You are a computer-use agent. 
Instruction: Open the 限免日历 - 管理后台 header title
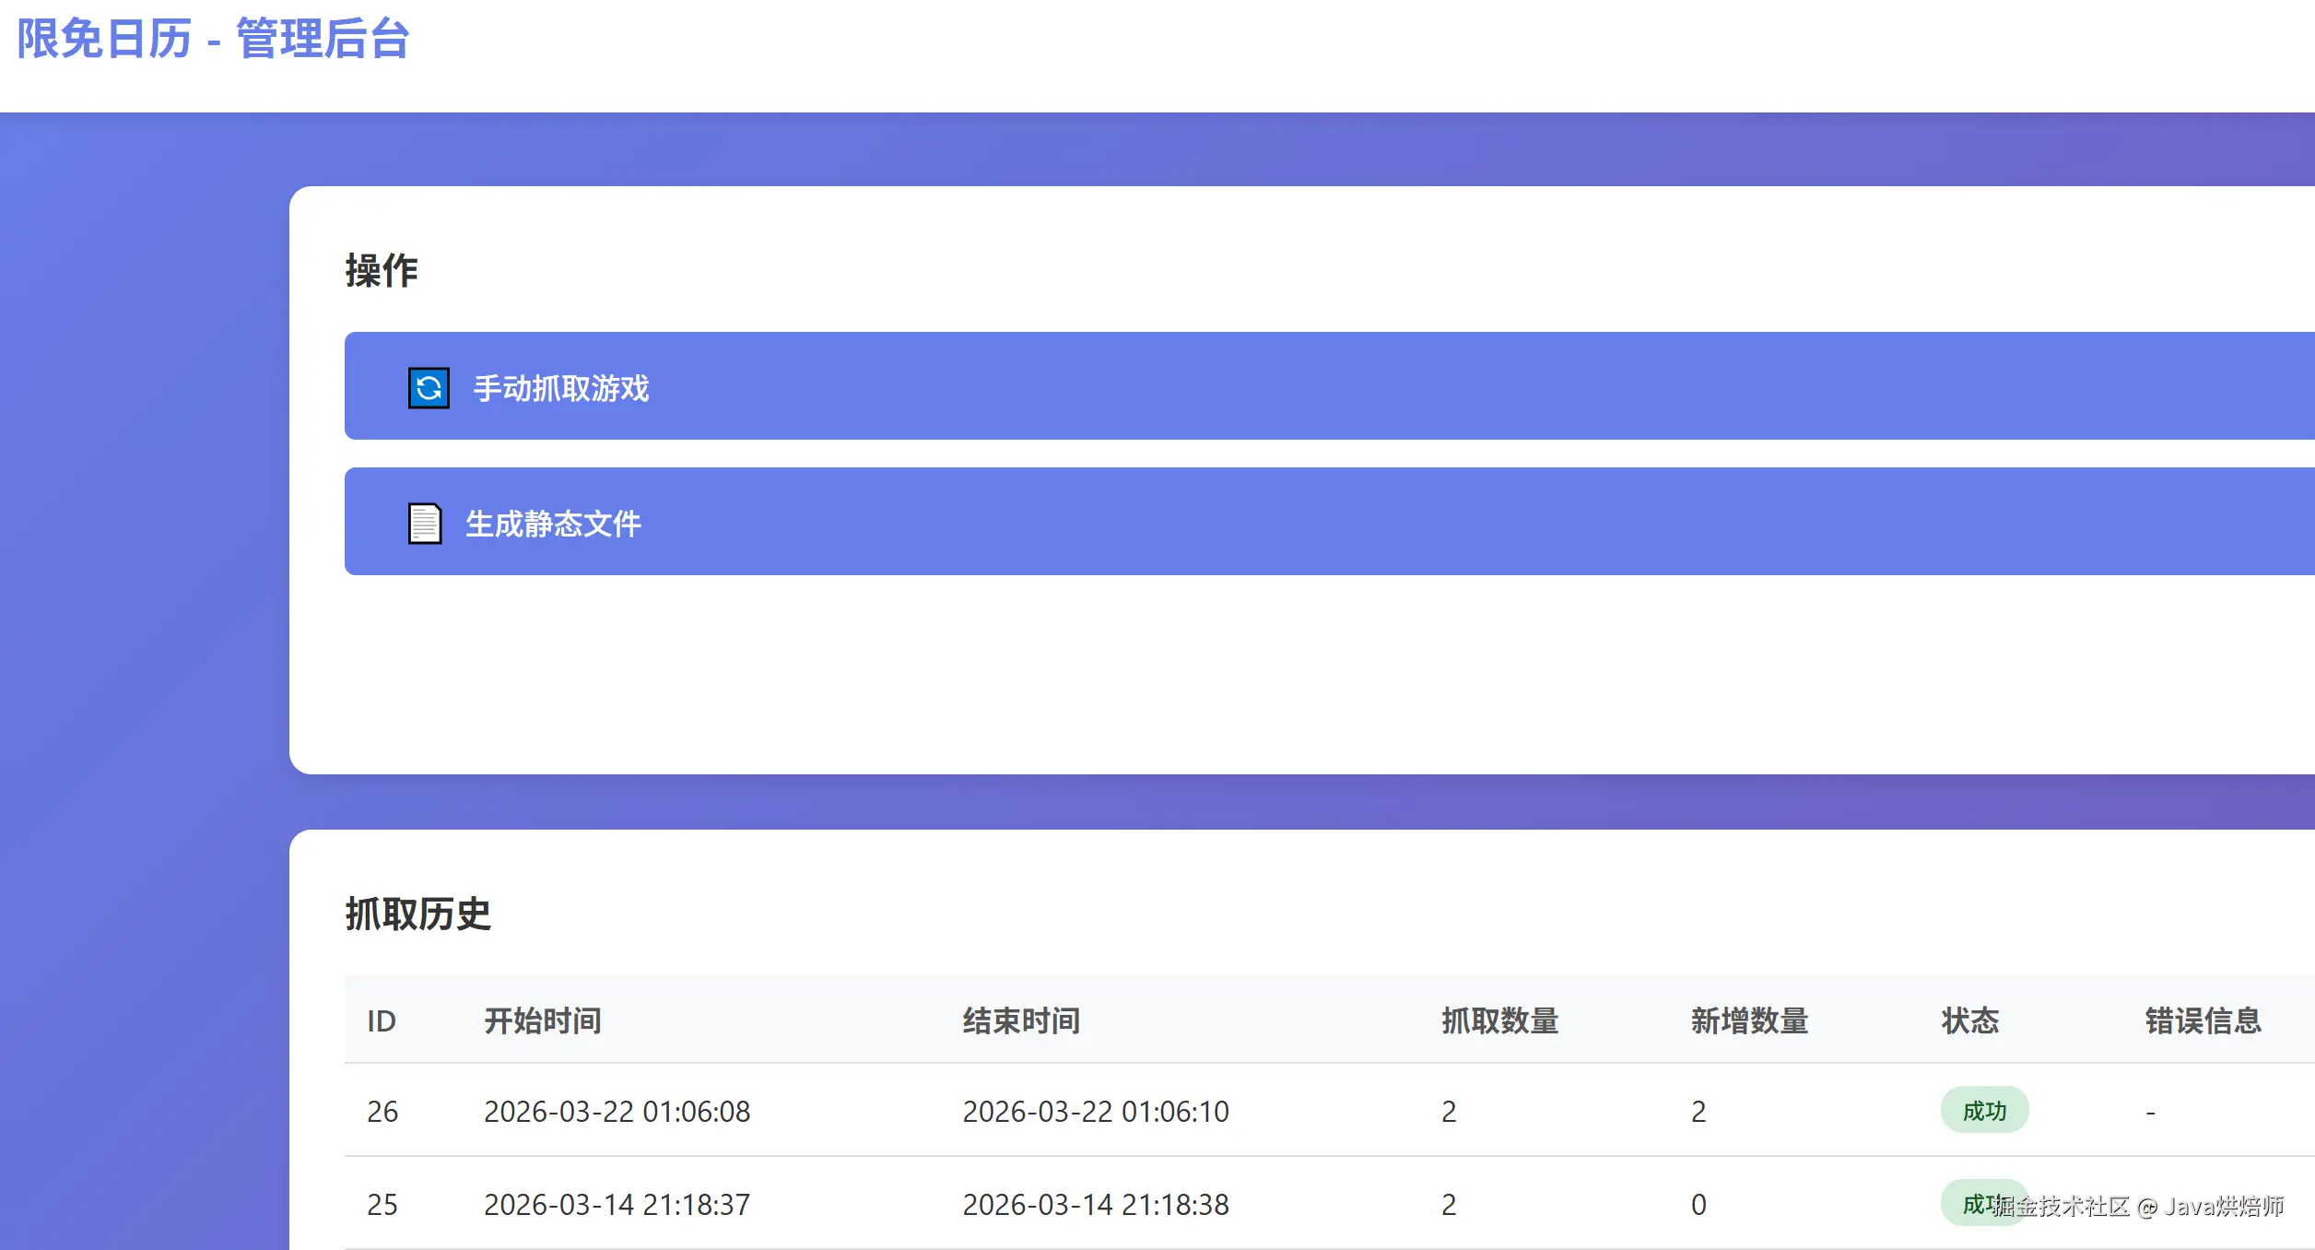point(213,40)
